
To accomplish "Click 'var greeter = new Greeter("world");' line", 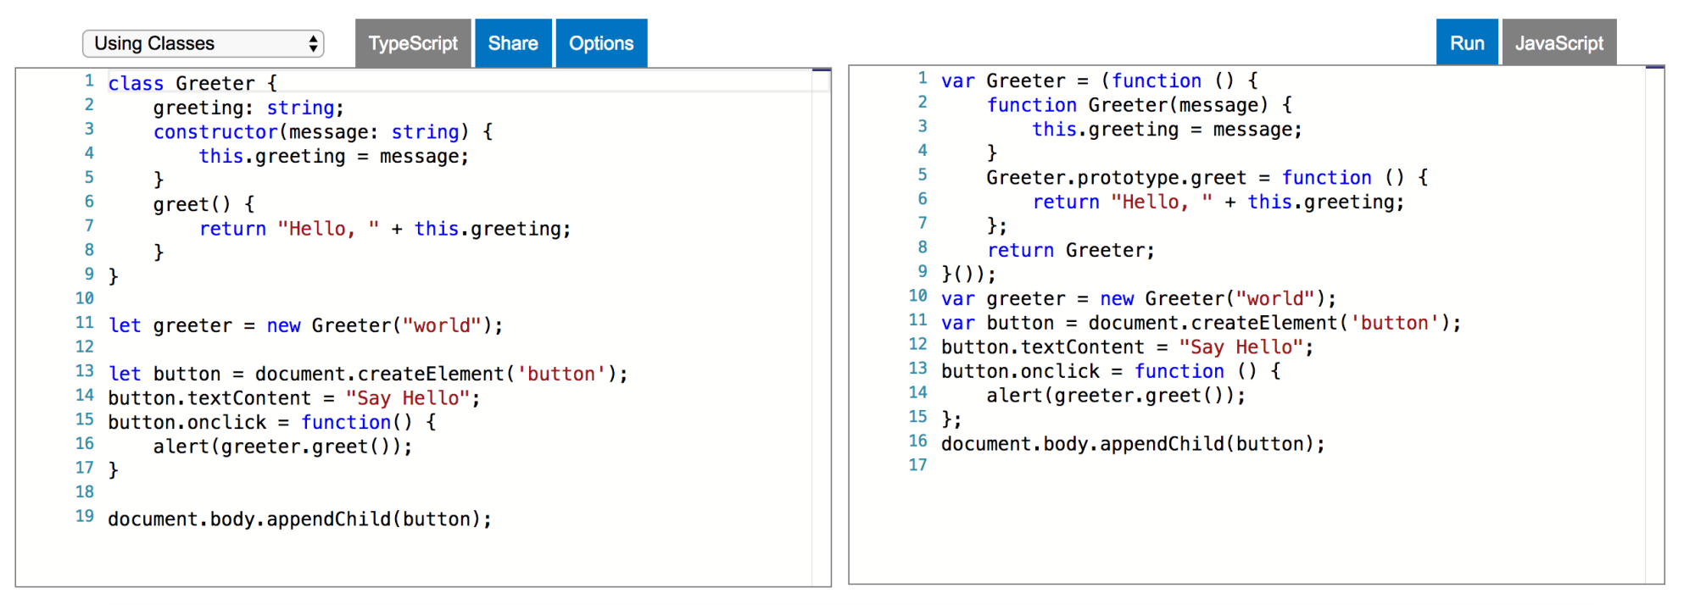I will click(x=1139, y=299).
